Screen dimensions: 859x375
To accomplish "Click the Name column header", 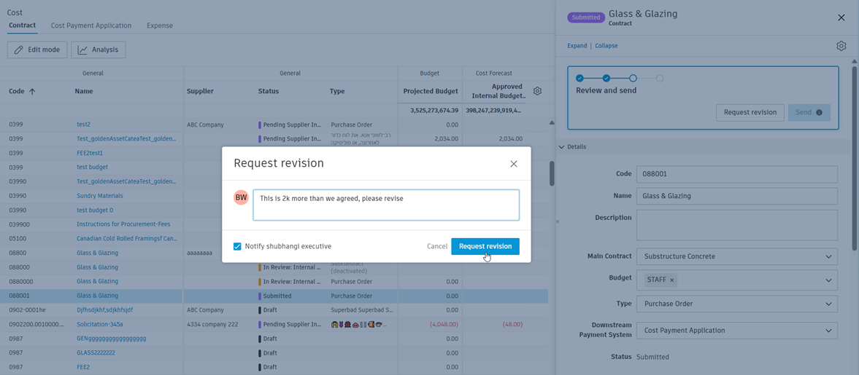I will tap(84, 91).
